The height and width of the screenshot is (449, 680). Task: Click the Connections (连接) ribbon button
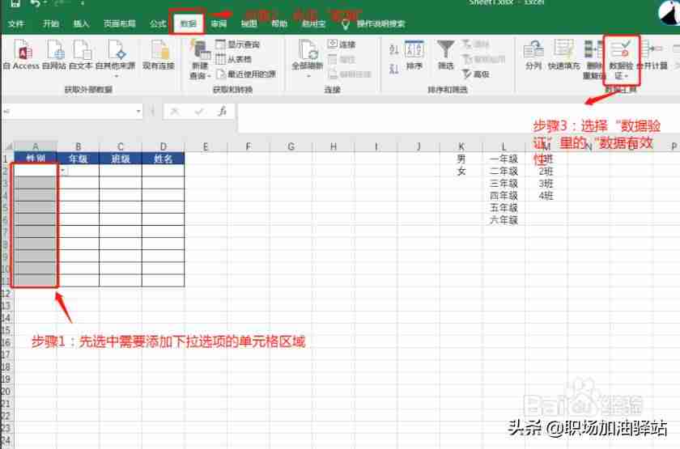click(342, 44)
